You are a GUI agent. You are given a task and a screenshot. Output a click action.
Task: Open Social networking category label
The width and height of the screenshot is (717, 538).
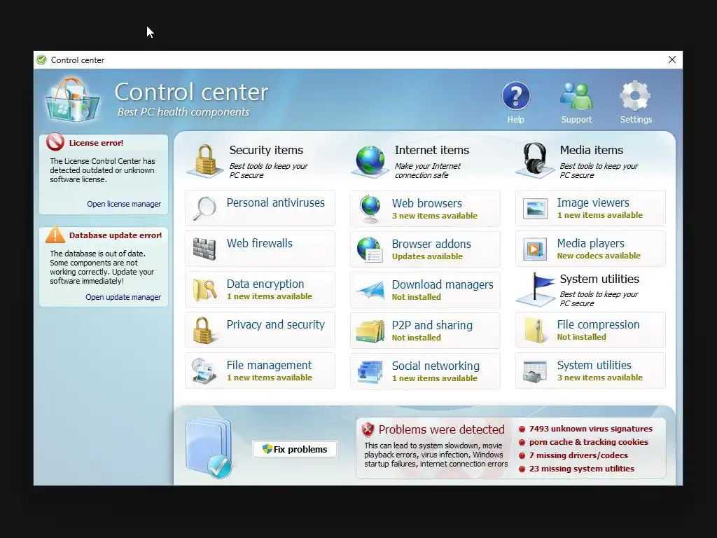click(x=436, y=366)
